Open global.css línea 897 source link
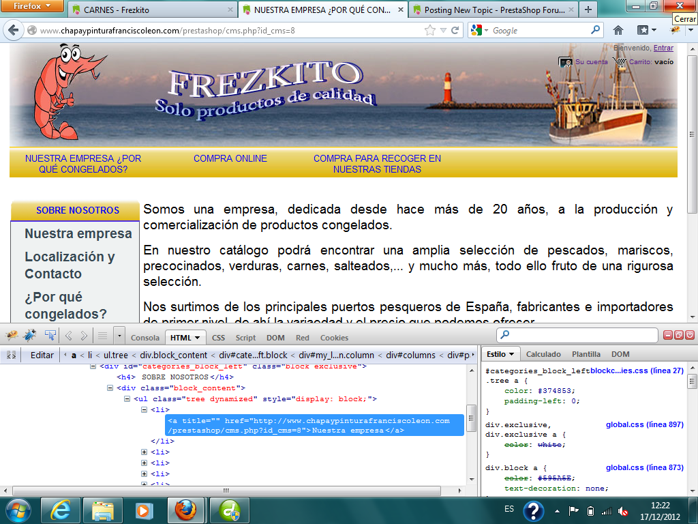This screenshot has width=698, height=524. pos(645,424)
